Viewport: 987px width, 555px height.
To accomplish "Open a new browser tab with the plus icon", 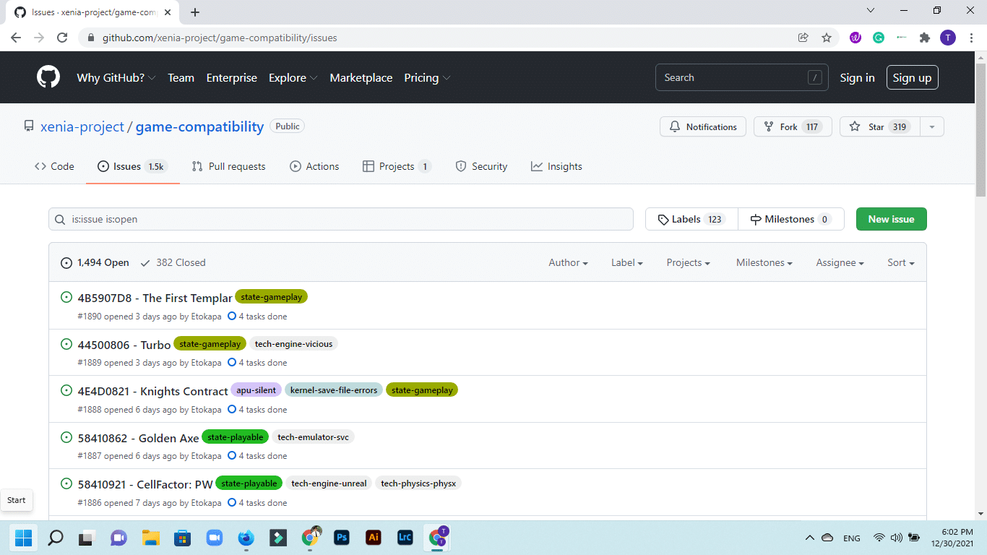I will pyautogui.click(x=195, y=12).
